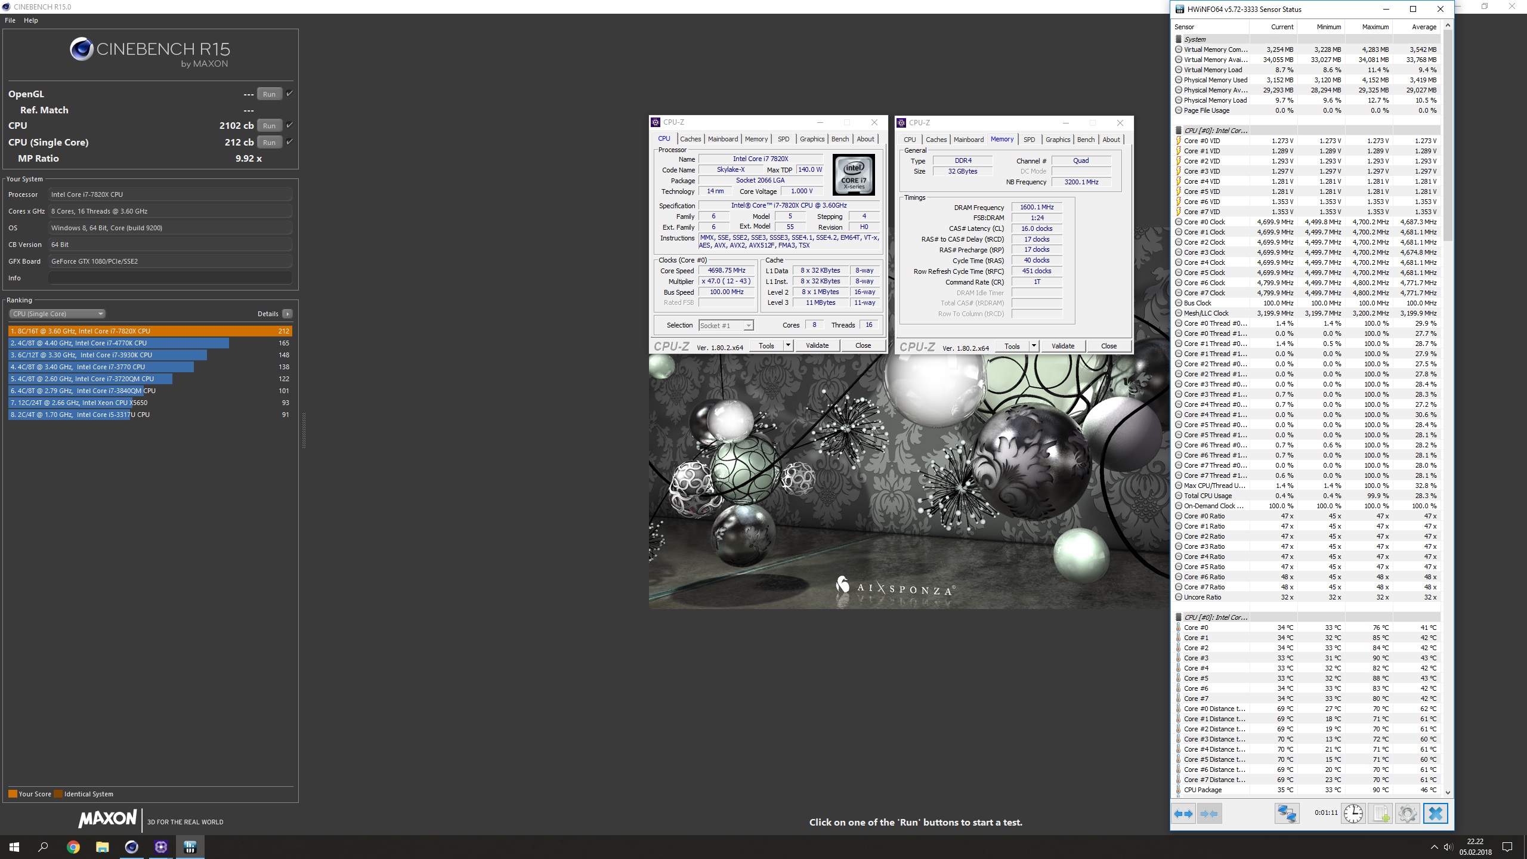The width and height of the screenshot is (1527, 859).
Task: Click HWiNFO expand columns arrows icon
Action: 1183,813
